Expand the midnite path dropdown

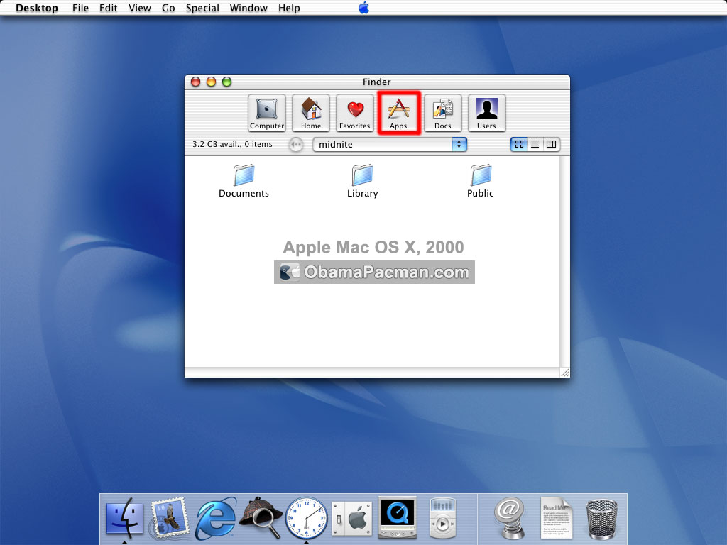click(x=390, y=144)
